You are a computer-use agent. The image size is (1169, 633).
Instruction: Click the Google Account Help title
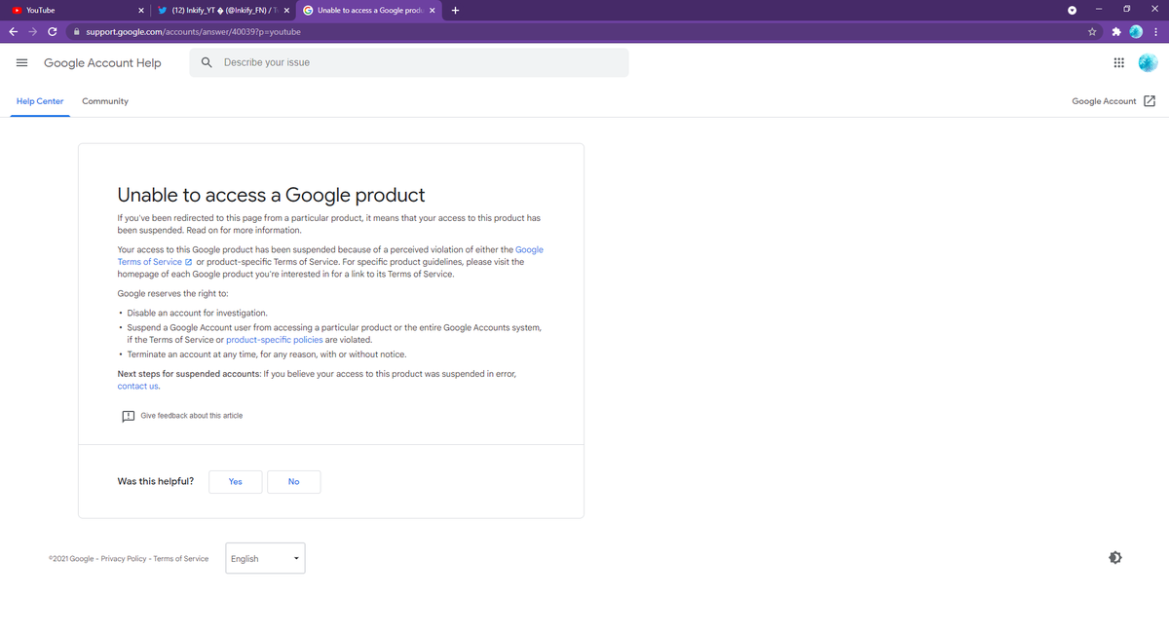(x=102, y=63)
